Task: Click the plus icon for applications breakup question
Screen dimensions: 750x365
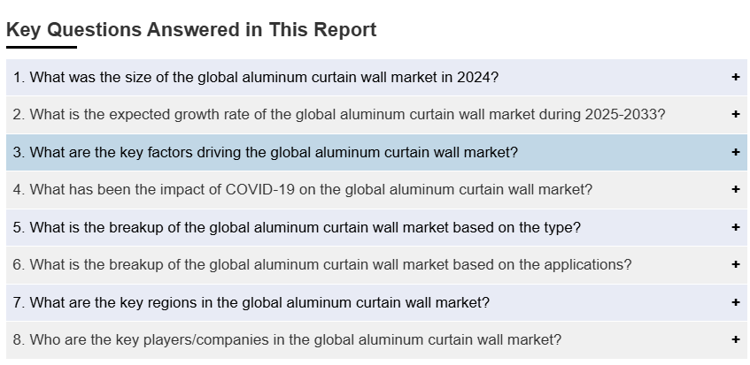Action: coord(735,264)
